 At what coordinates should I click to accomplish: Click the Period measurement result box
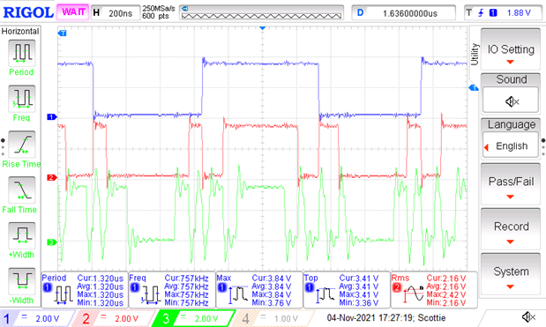(x=85, y=290)
